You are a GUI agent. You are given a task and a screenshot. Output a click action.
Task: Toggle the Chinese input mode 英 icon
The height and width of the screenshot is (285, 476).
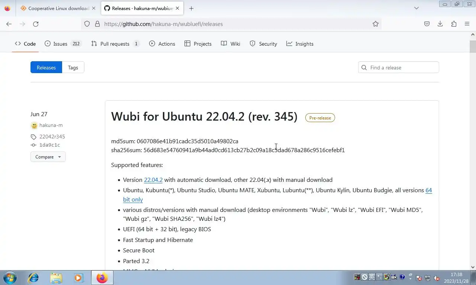coord(372,277)
